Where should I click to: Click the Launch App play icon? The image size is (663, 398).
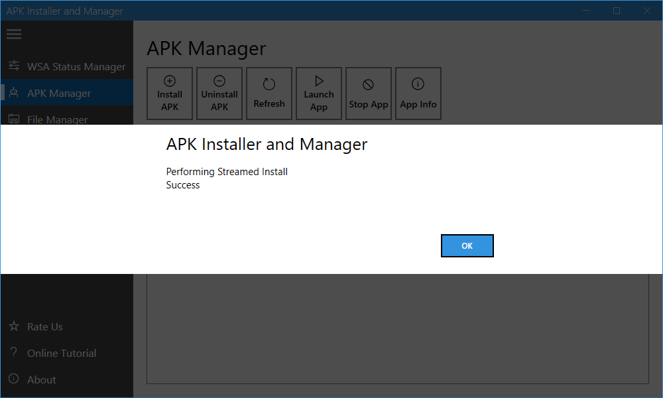click(x=319, y=81)
